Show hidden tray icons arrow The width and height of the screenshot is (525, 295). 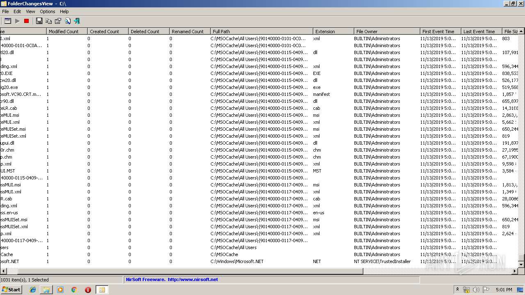(458, 290)
